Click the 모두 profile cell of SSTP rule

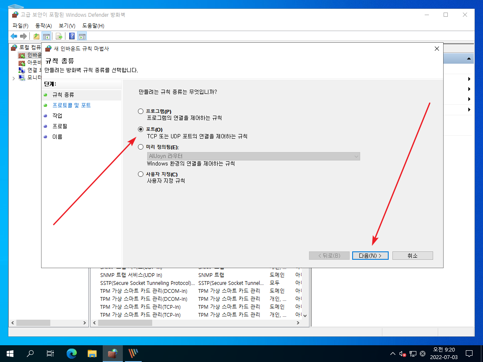pyautogui.click(x=275, y=283)
